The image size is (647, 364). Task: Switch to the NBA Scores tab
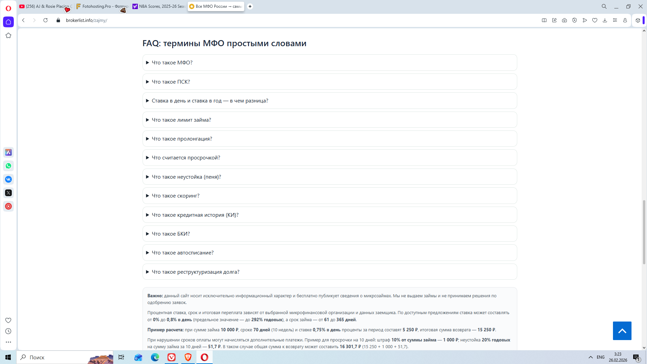(158, 6)
